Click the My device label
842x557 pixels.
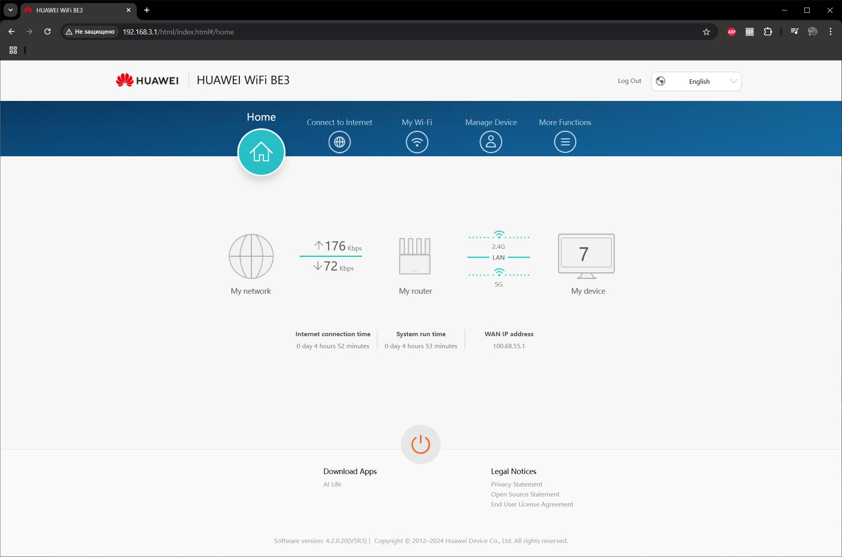tap(588, 291)
